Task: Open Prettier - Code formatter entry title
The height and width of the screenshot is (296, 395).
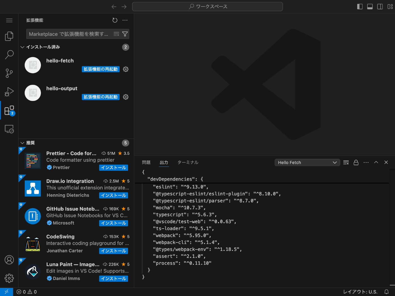Action: pos(71,153)
